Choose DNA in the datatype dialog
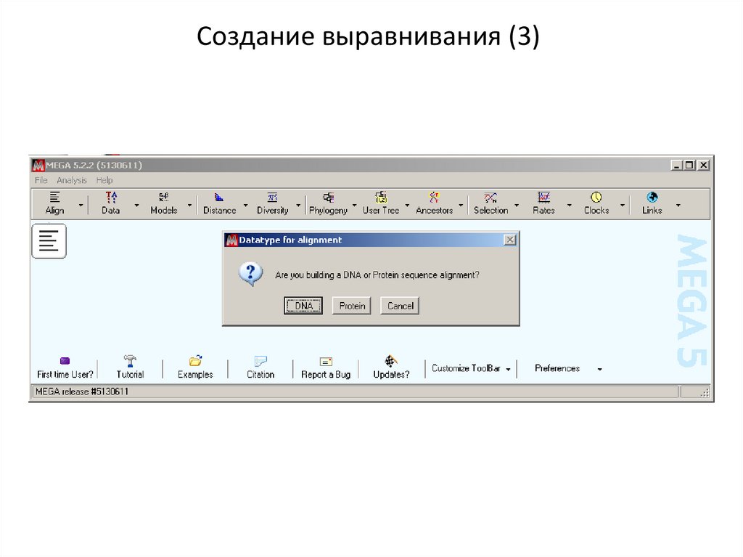The image size is (743, 557). (303, 306)
